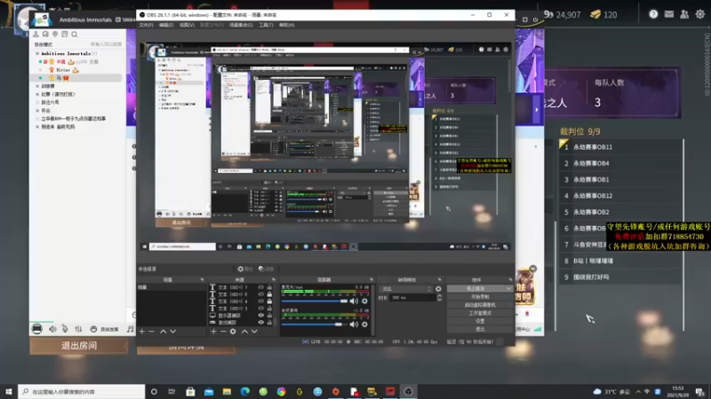Open transition properties gear next to 淡出

tap(438, 289)
